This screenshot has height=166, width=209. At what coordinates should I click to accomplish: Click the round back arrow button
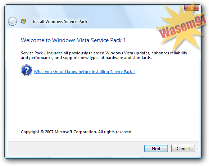tap(12, 21)
